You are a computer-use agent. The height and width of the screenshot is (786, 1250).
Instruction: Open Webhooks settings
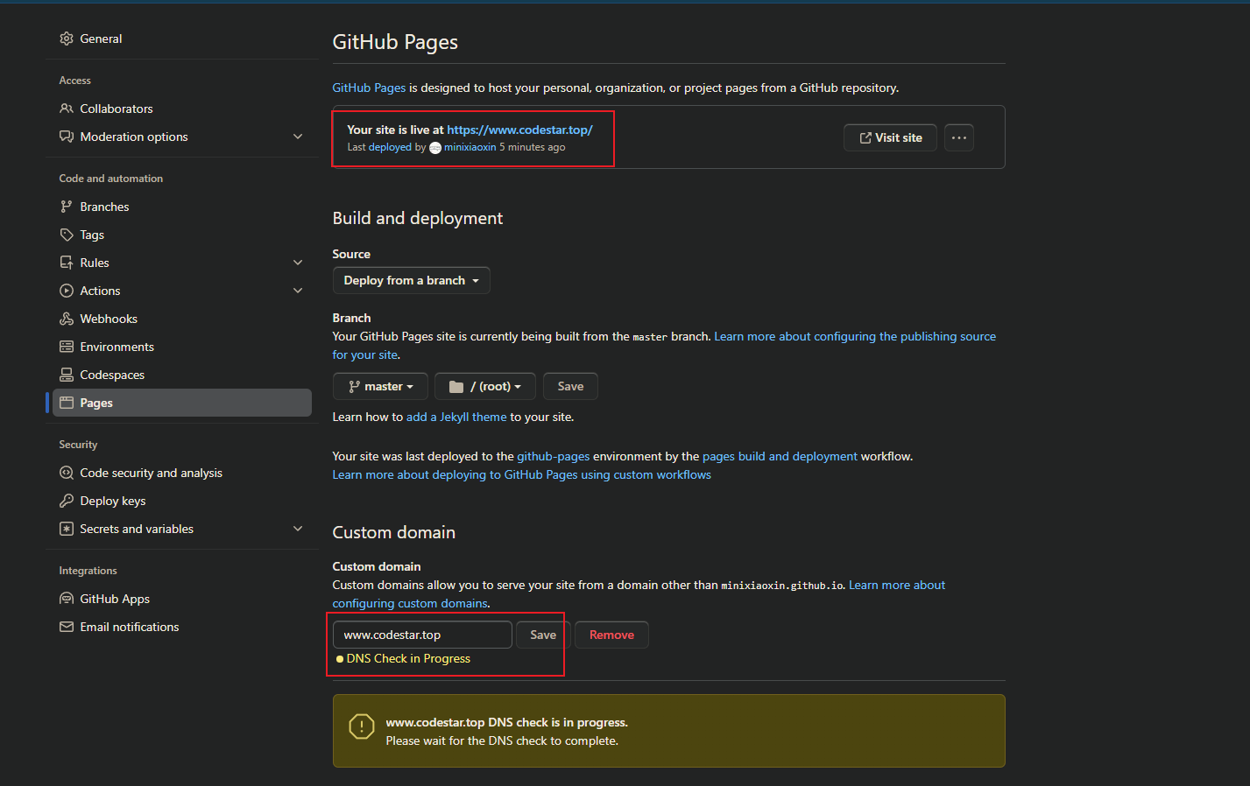tap(182, 319)
